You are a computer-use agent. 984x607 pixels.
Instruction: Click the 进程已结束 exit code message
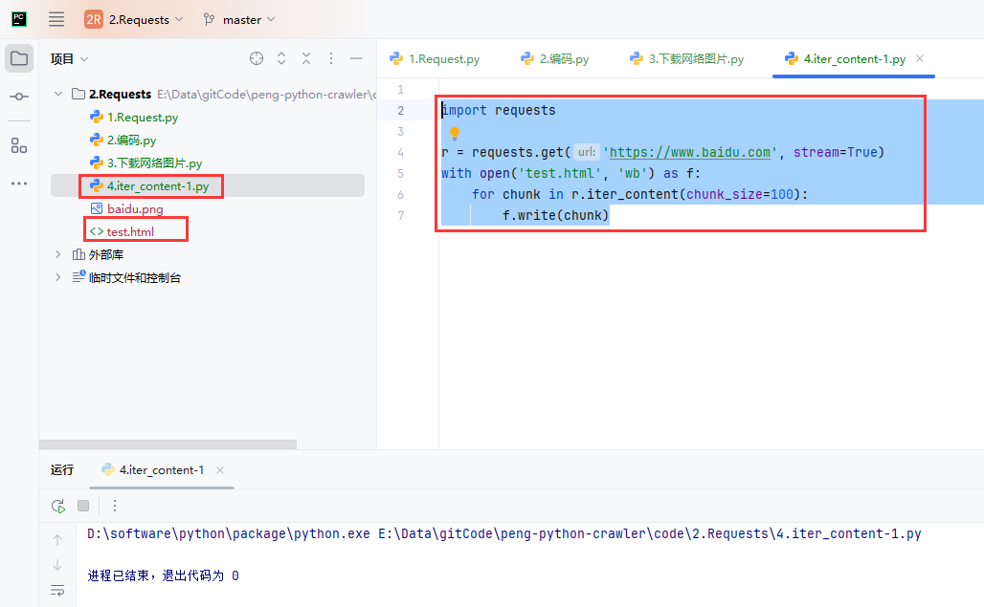[163, 575]
